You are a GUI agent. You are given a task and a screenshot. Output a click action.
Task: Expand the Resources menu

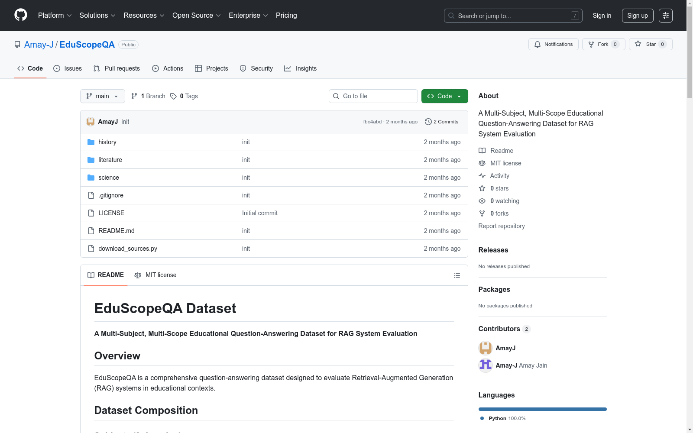point(144,16)
